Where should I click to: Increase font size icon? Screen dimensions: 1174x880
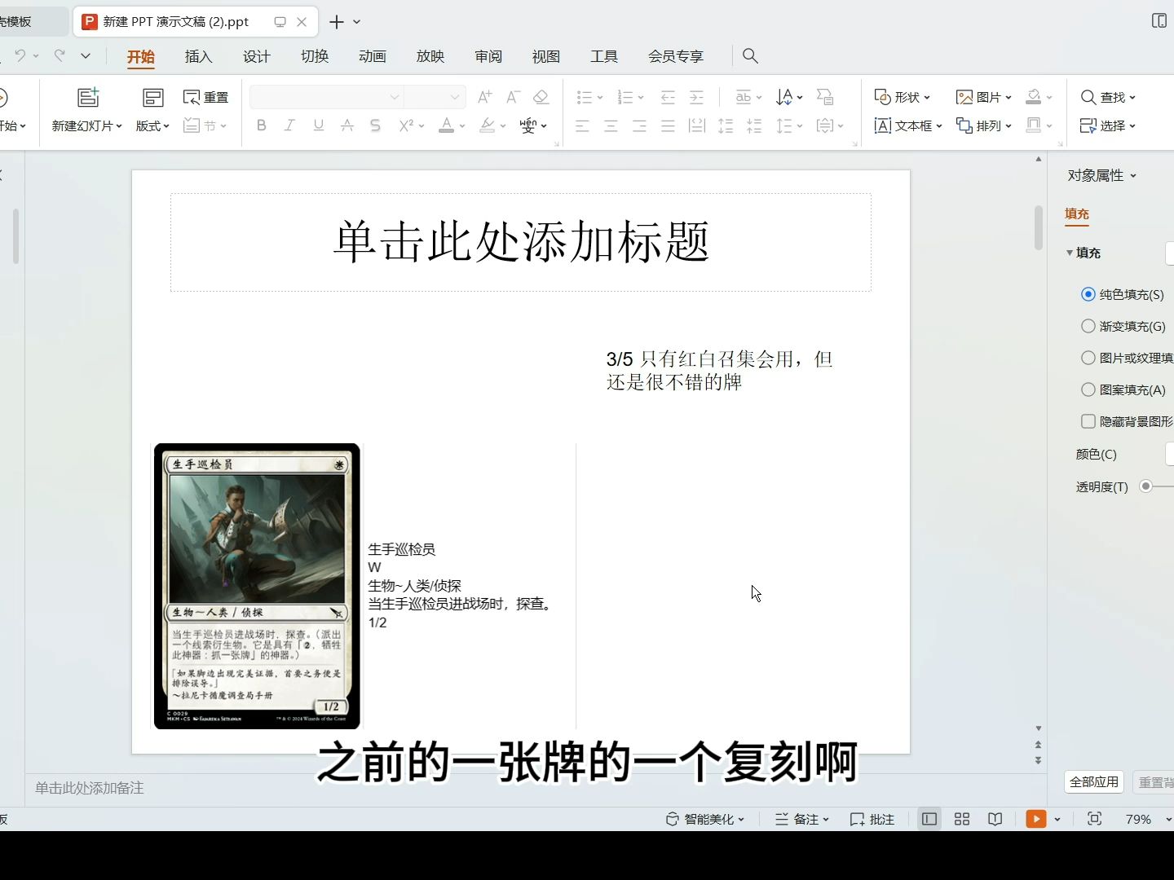pos(484,97)
